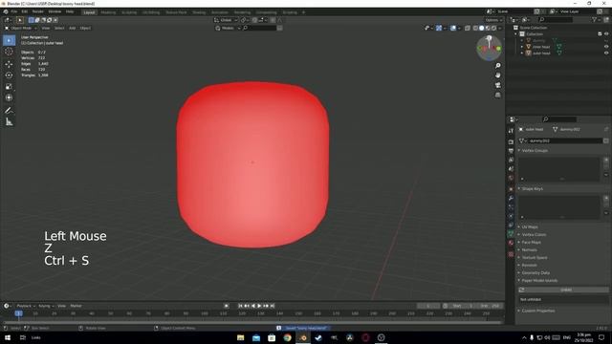This screenshot has height=344, width=612.
Task: Expand Custom Properties panel
Action: [x=538, y=311]
